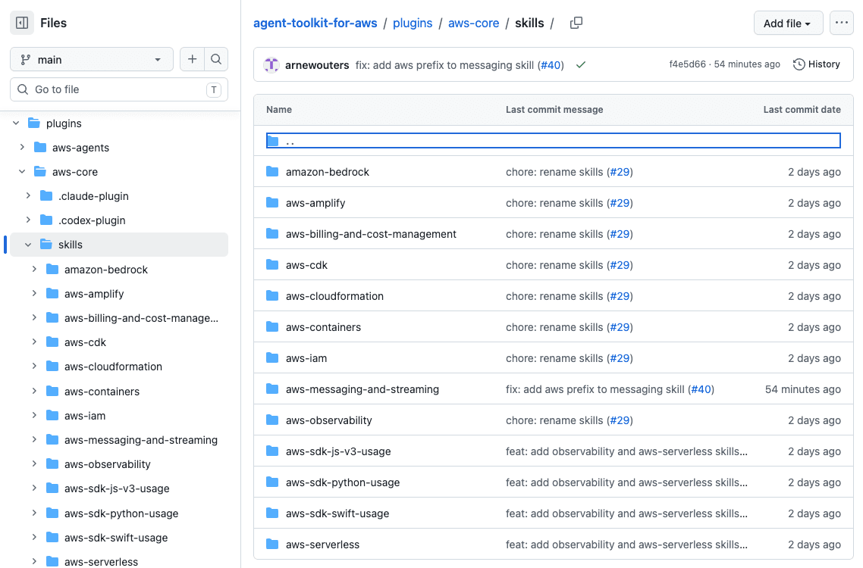
Task: Open aws-sdk-swift-usage folder in table
Action: pos(337,513)
